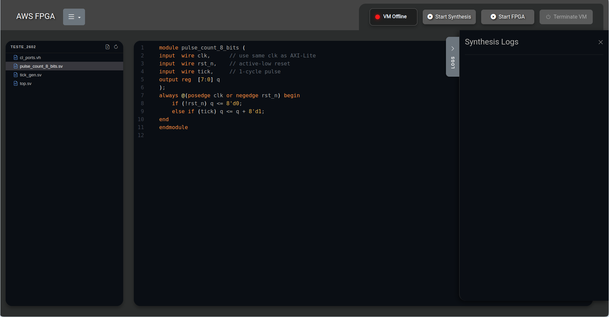Click the file icon beside cl_ports.vh

16,57
